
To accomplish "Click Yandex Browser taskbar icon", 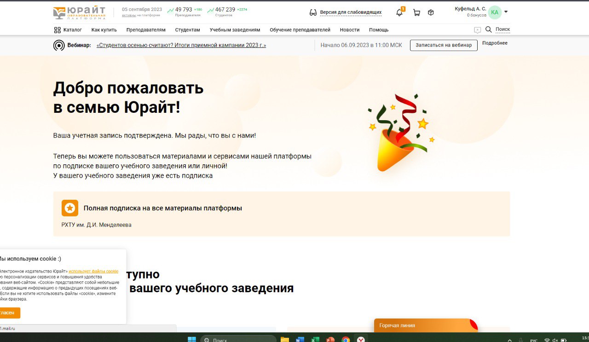I will (361, 339).
